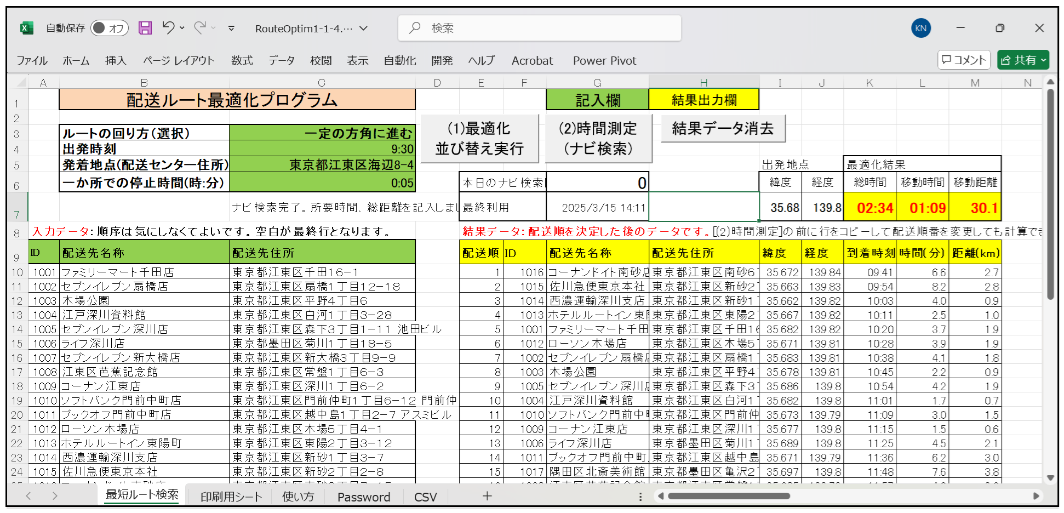
Task: Select the travel distance cell 30.1
Action: [975, 207]
